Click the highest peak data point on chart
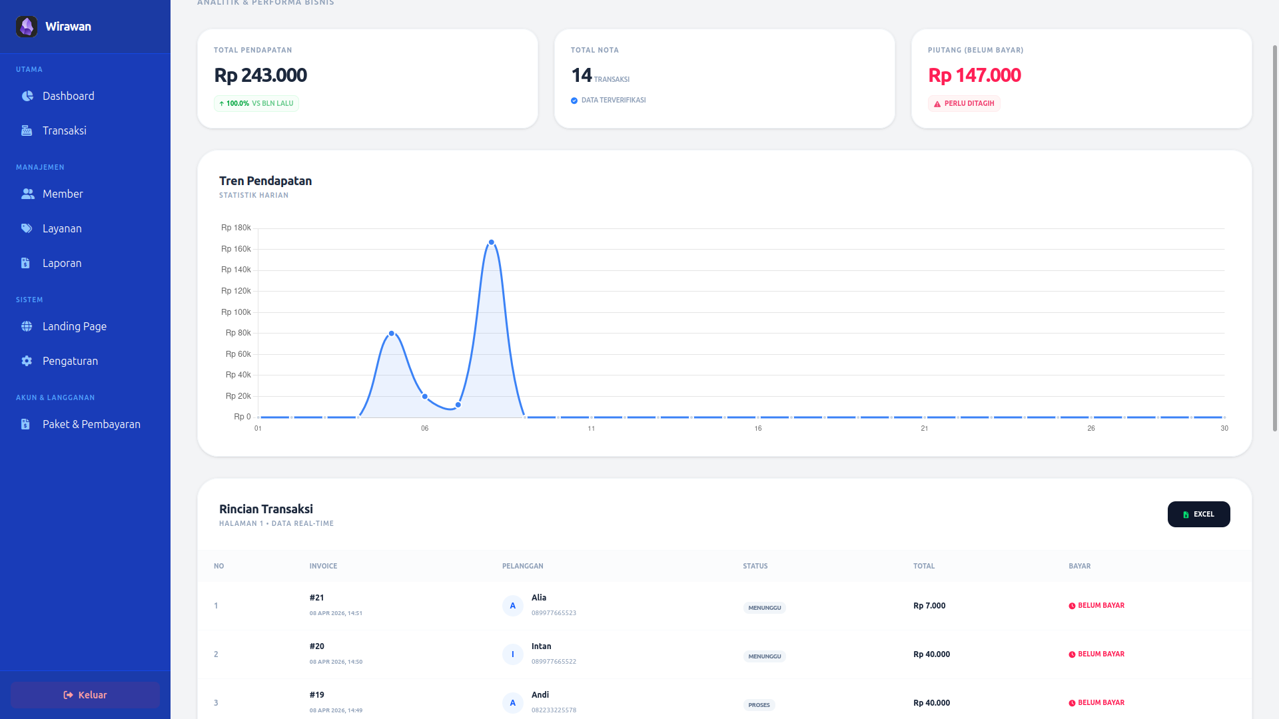 491,242
